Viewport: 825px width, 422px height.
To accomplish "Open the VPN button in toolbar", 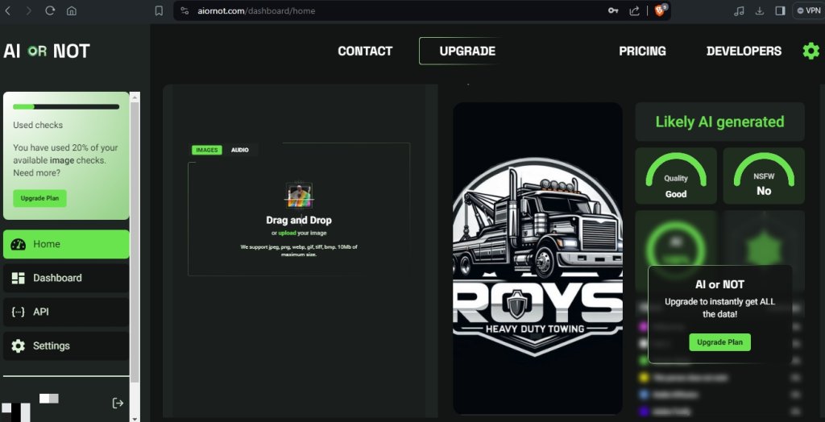I will click(x=809, y=10).
